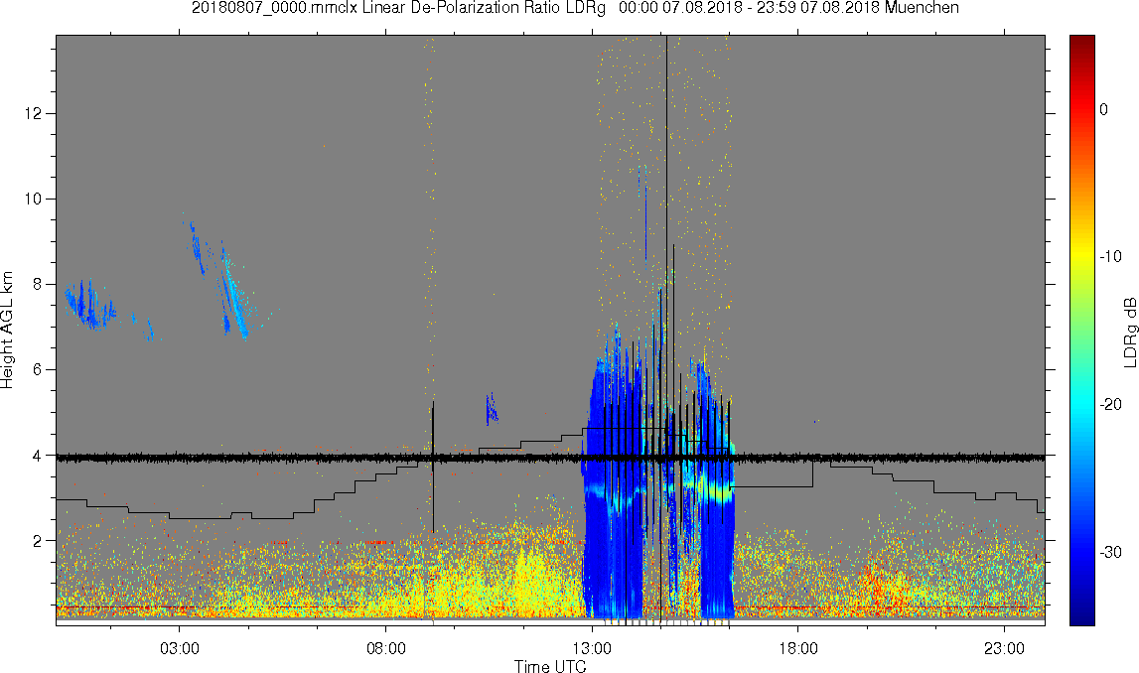The height and width of the screenshot is (673, 1139).
Task: Click the 08:00 time tick label
Action: [x=385, y=648]
